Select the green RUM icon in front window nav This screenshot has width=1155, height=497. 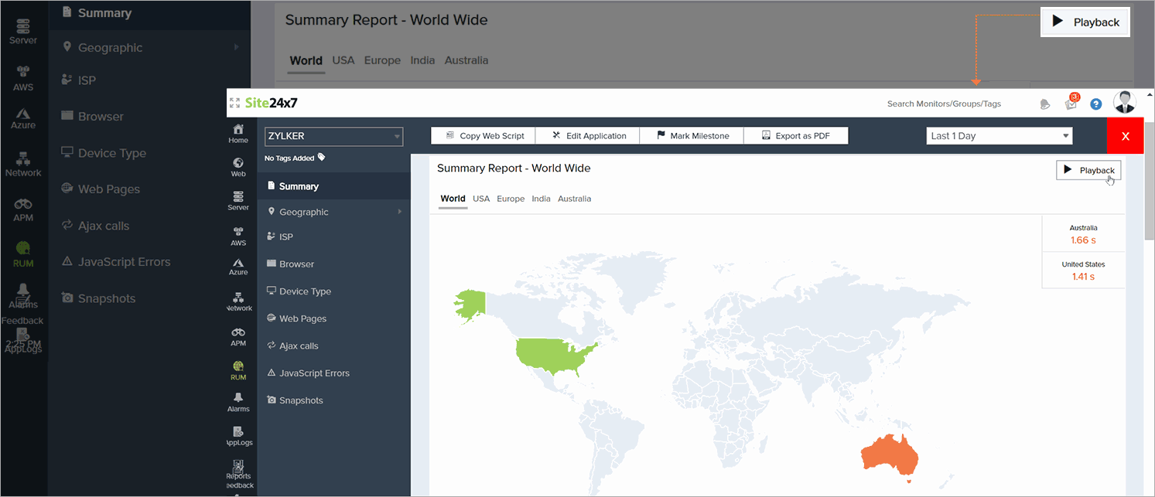[x=238, y=370]
